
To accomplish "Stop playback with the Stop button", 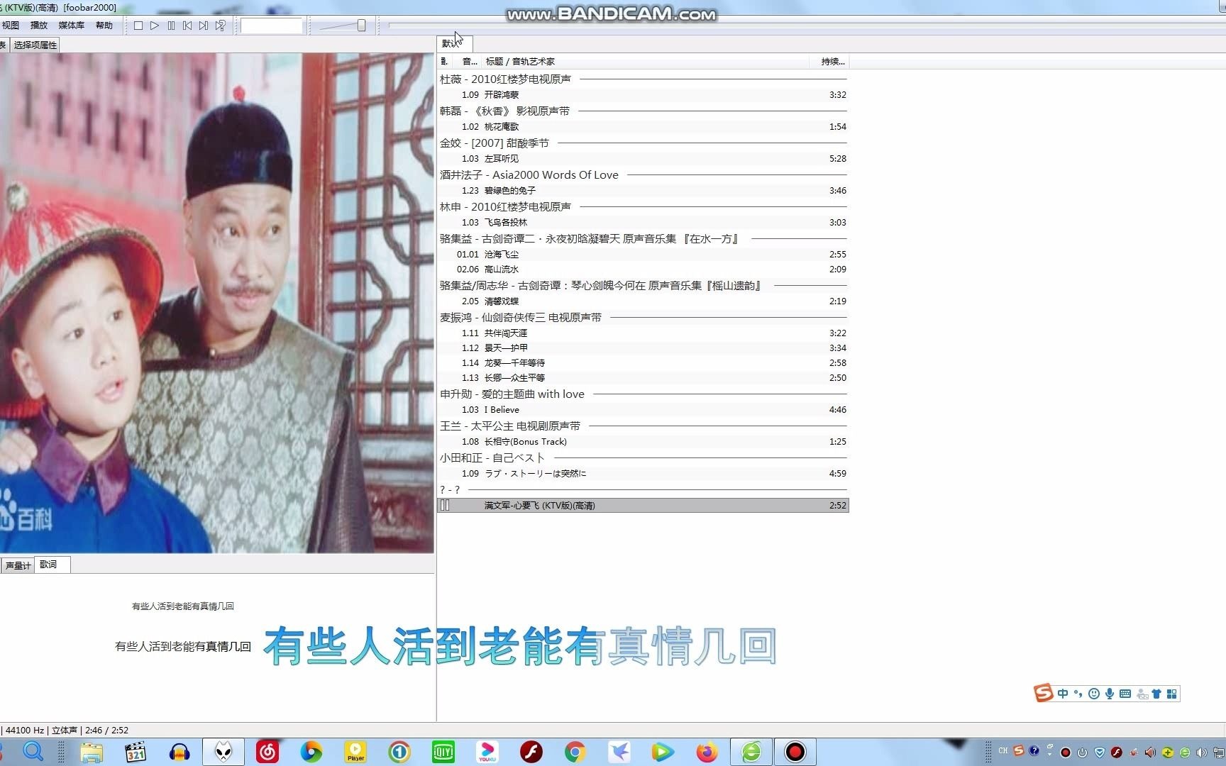I will tap(138, 26).
